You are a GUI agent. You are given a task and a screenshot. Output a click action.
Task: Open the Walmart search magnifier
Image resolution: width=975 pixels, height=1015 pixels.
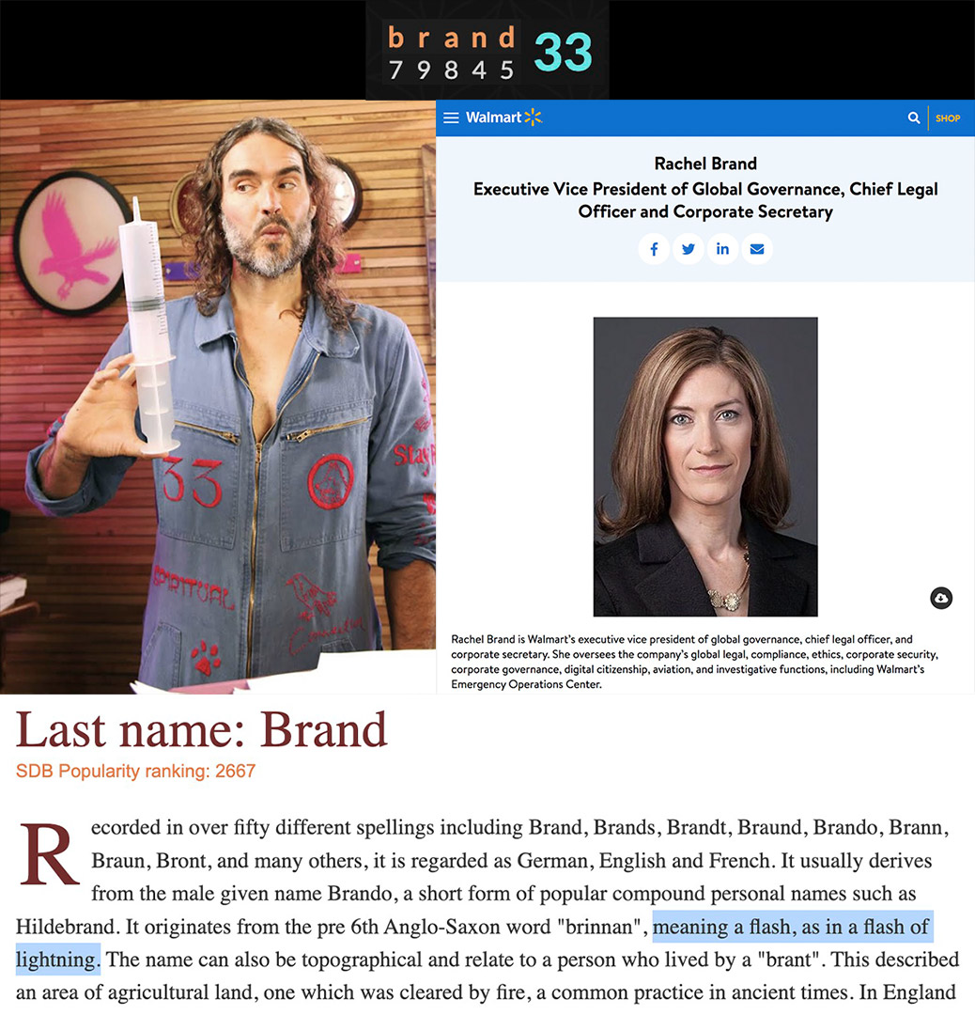tap(914, 117)
